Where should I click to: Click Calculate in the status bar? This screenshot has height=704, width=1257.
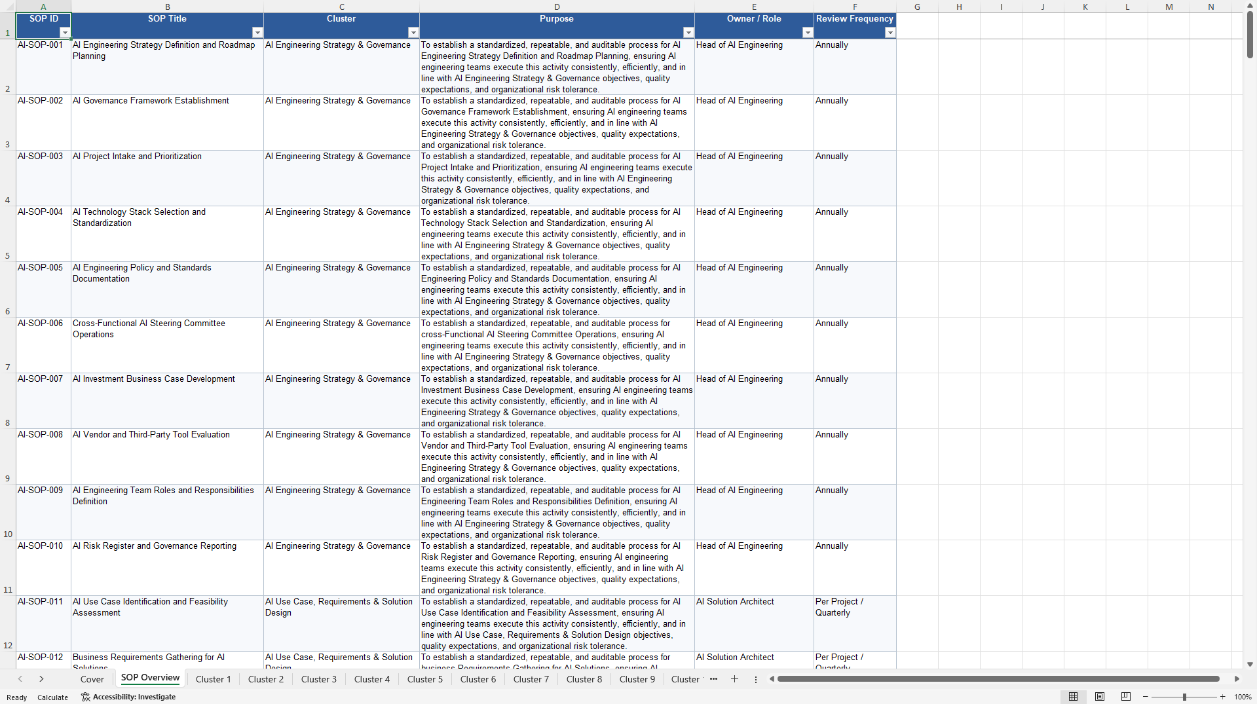52,697
